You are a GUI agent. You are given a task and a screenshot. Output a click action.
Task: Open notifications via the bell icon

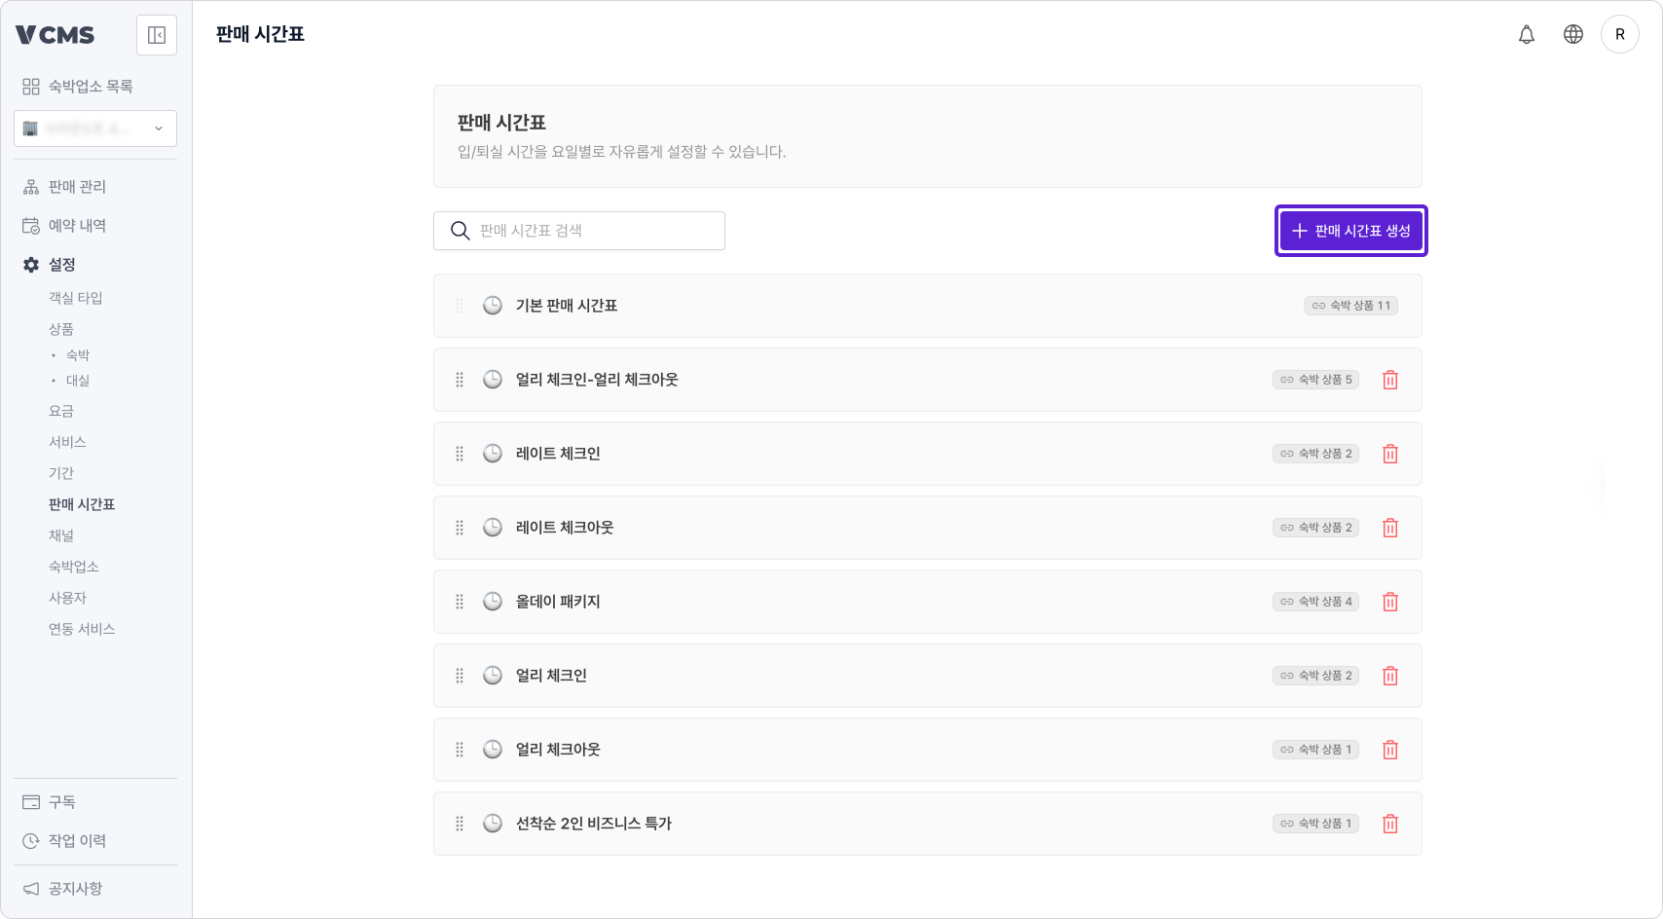[1527, 34]
